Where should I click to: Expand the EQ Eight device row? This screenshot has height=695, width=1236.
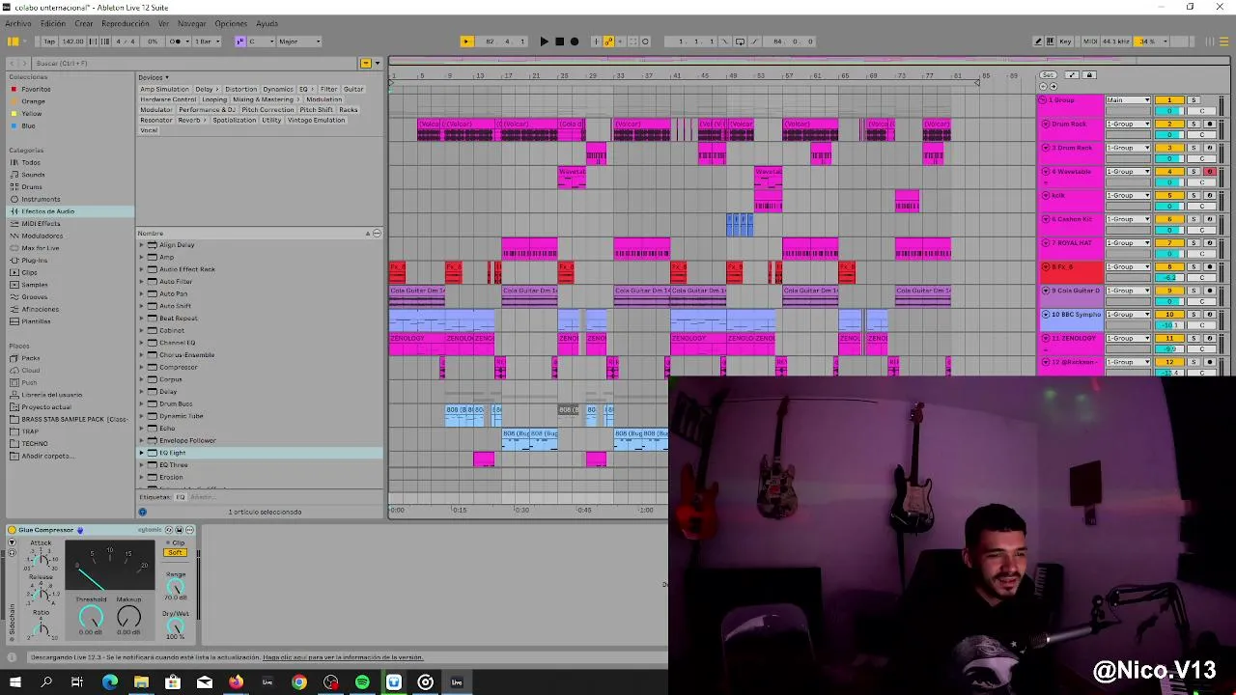[141, 453]
